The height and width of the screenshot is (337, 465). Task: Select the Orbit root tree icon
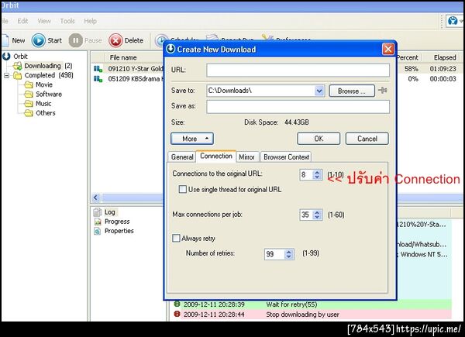(x=6, y=56)
